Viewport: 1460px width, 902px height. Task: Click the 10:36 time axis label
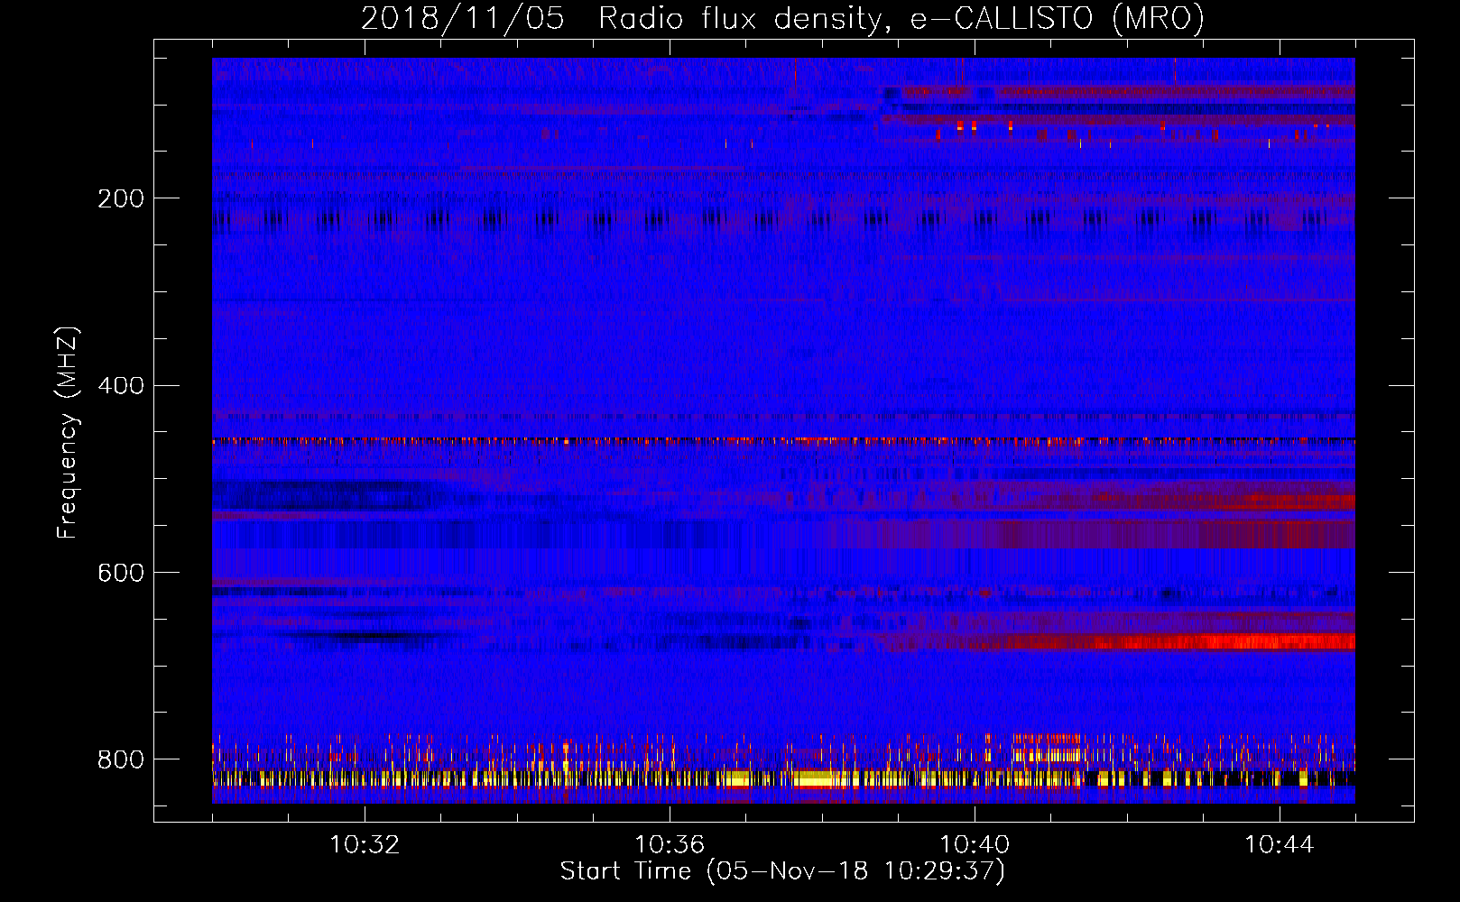click(x=670, y=845)
